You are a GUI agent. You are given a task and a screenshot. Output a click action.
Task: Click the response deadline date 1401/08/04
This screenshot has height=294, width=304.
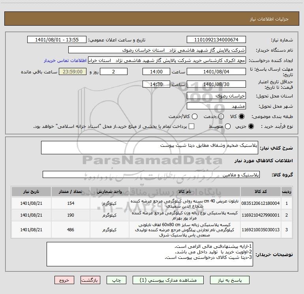216,71
